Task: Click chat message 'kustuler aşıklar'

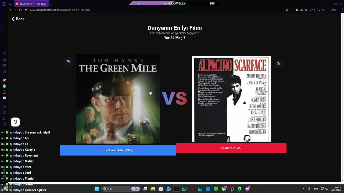Action: [x=35, y=190]
